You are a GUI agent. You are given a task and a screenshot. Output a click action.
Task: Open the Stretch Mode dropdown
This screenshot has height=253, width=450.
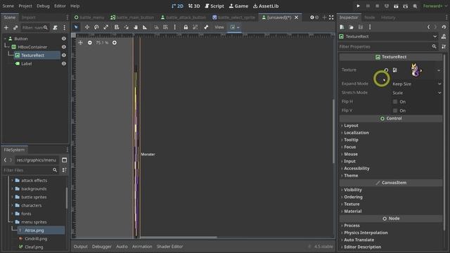click(x=417, y=93)
